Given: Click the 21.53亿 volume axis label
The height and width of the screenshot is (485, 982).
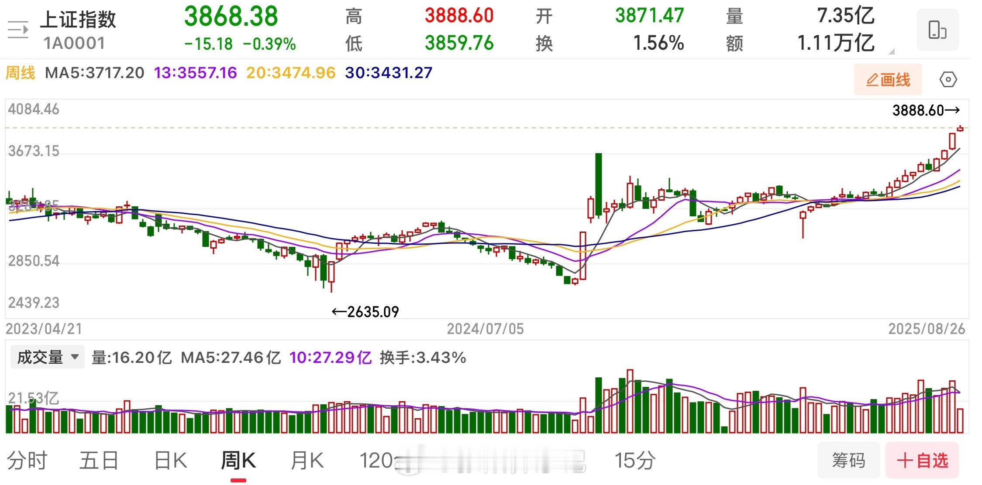Looking at the screenshot, I should [34, 398].
